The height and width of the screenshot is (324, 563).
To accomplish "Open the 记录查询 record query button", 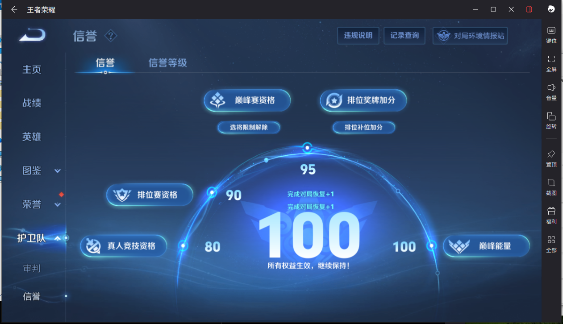I will (405, 36).
